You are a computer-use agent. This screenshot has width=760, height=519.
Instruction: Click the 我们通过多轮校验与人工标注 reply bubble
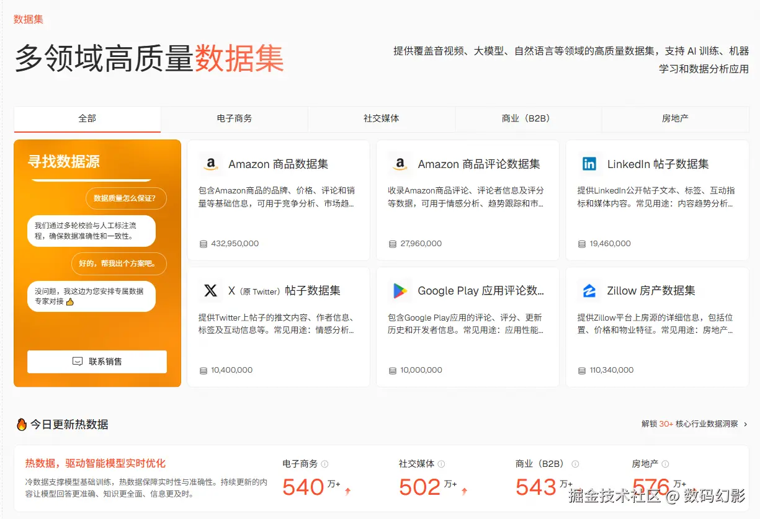pyautogui.click(x=91, y=231)
